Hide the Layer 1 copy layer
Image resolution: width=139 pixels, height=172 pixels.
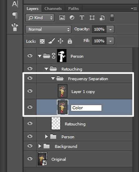click(30, 91)
